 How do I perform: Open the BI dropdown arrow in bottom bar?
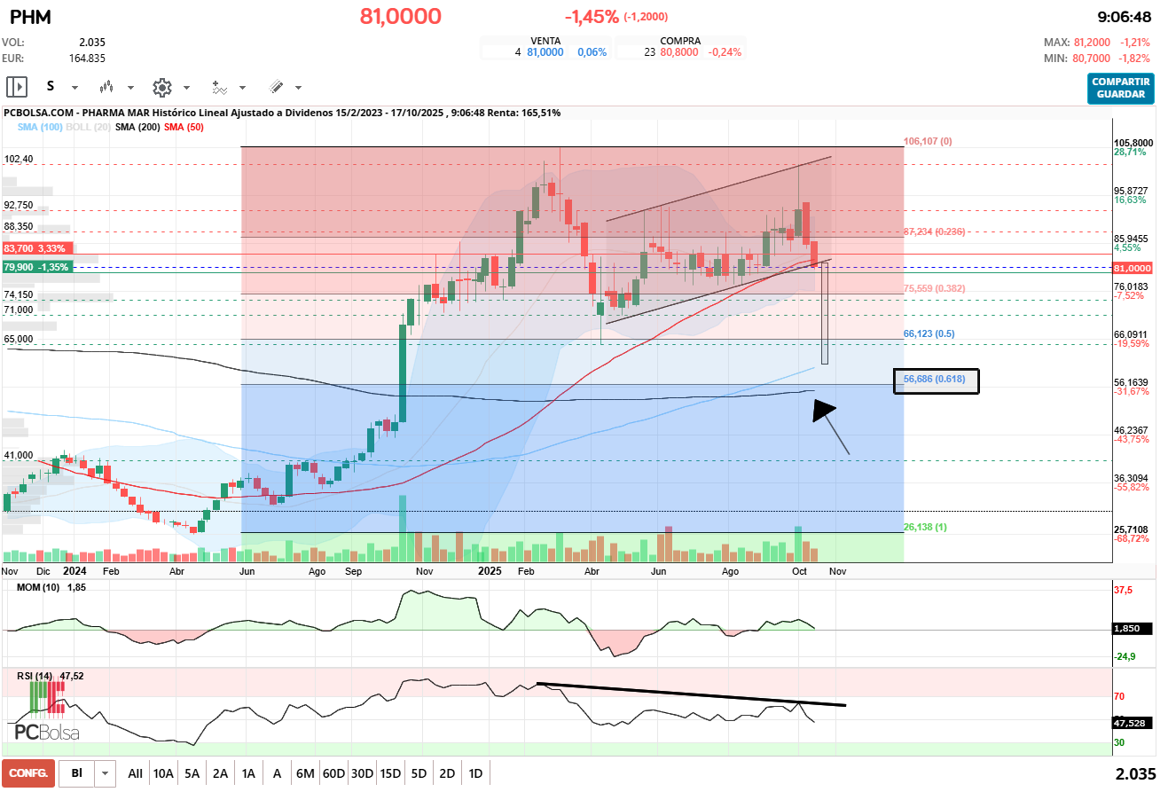click(106, 773)
